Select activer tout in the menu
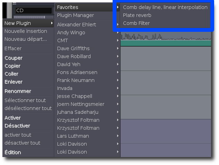This screenshot has height=165, width=219. pyautogui.click(x=18, y=135)
